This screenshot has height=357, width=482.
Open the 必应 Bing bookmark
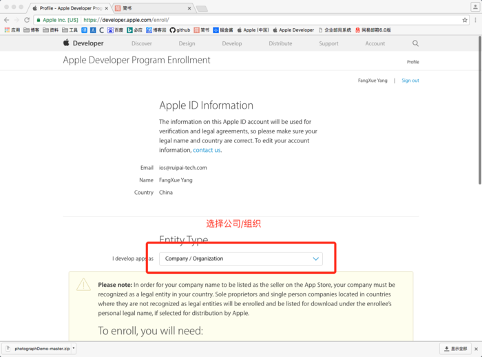coord(135,30)
